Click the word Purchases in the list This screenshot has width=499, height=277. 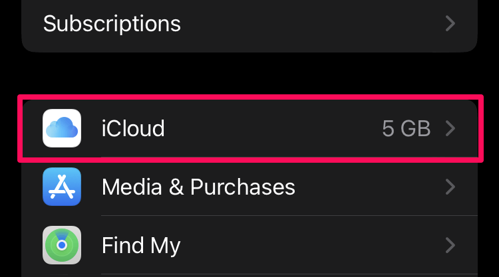pyautogui.click(x=243, y=187)
